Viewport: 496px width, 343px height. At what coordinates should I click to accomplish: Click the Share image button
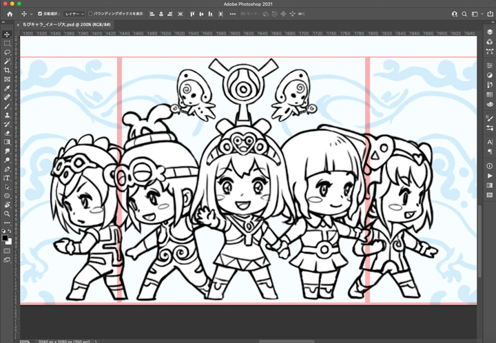click(x=490, y=14)
